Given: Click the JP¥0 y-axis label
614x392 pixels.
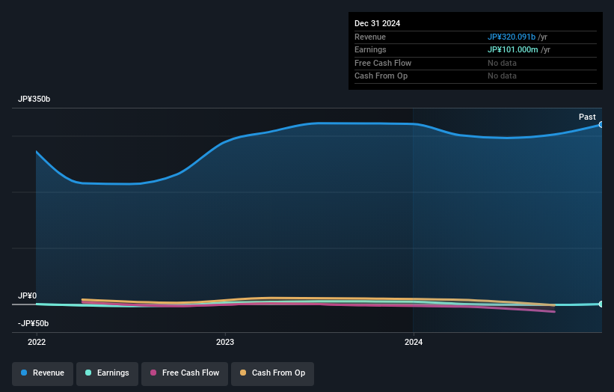Looking at the screenshot, I should pos(28,295).
